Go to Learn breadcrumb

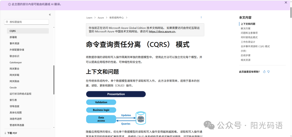[89, 18]
